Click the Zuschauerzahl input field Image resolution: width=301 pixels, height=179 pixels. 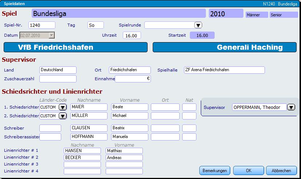click(58, 79)
